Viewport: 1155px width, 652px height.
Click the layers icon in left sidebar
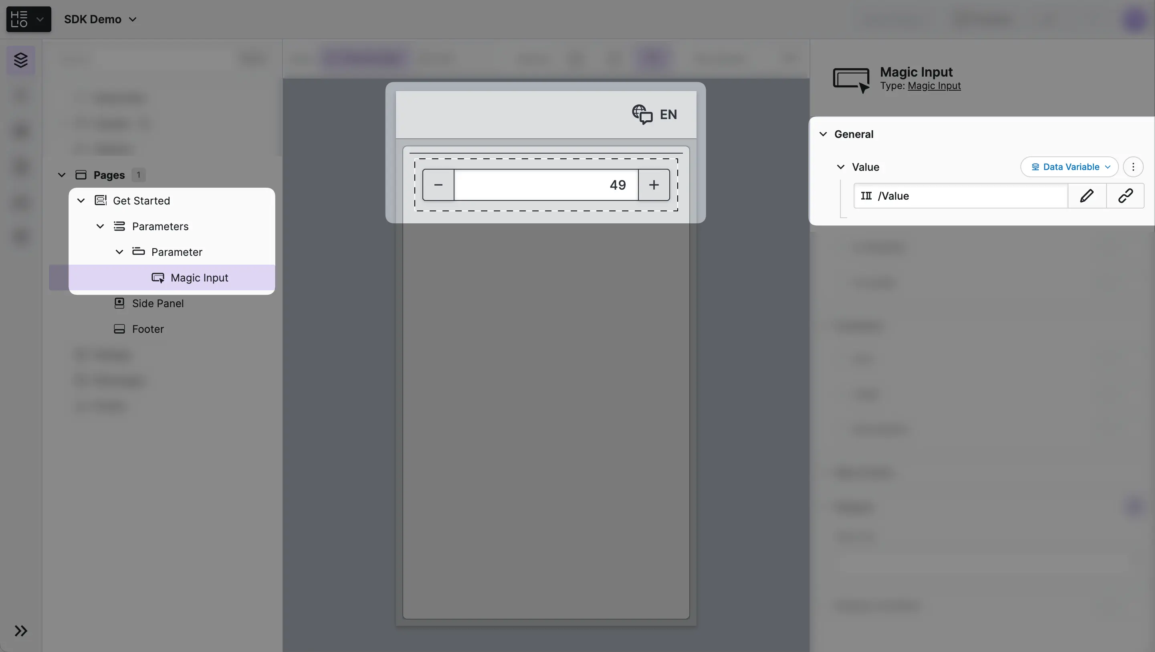pos(20,60)
